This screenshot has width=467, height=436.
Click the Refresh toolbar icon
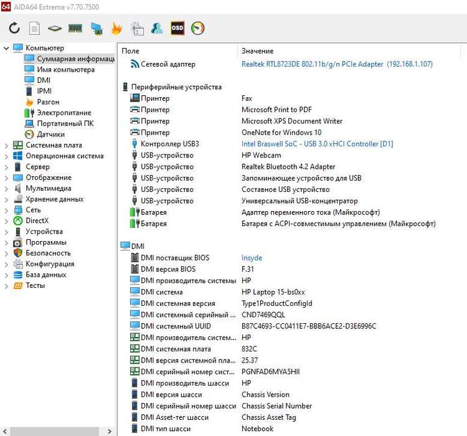click(14, 28)
